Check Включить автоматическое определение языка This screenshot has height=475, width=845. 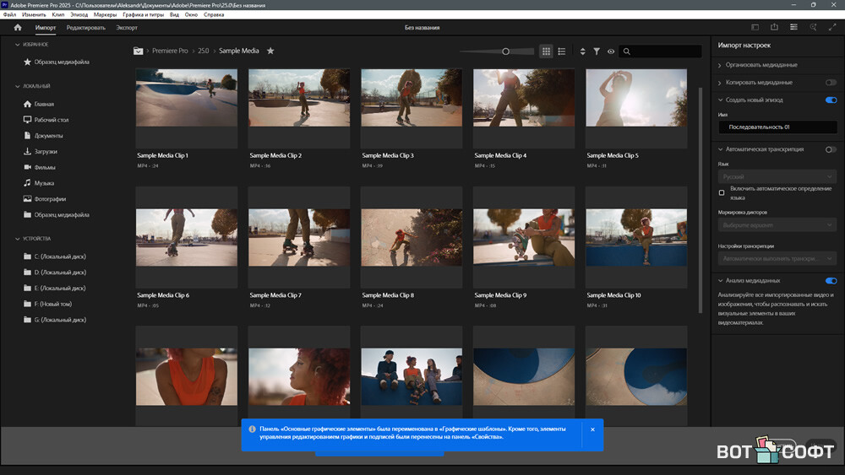[722, 192]
